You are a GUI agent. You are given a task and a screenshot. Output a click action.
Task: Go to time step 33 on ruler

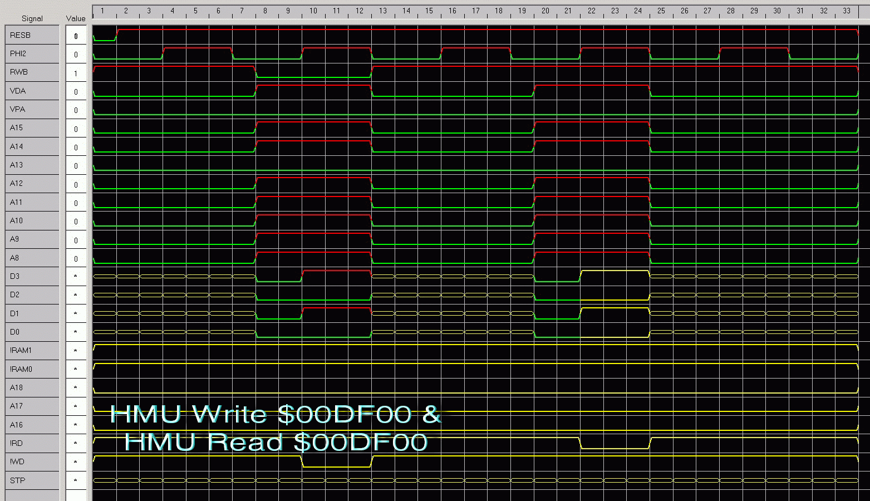846,11
